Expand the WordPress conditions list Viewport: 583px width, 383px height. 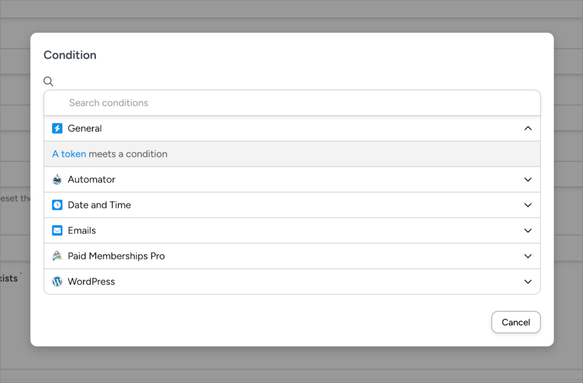tap(527, 281)
